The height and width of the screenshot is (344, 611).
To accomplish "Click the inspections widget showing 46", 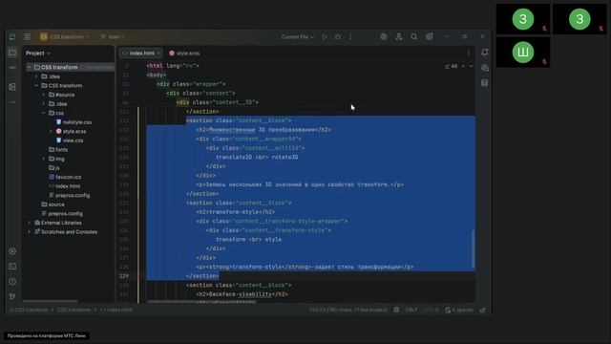I will pyautogui.click(x=452, y=66).
